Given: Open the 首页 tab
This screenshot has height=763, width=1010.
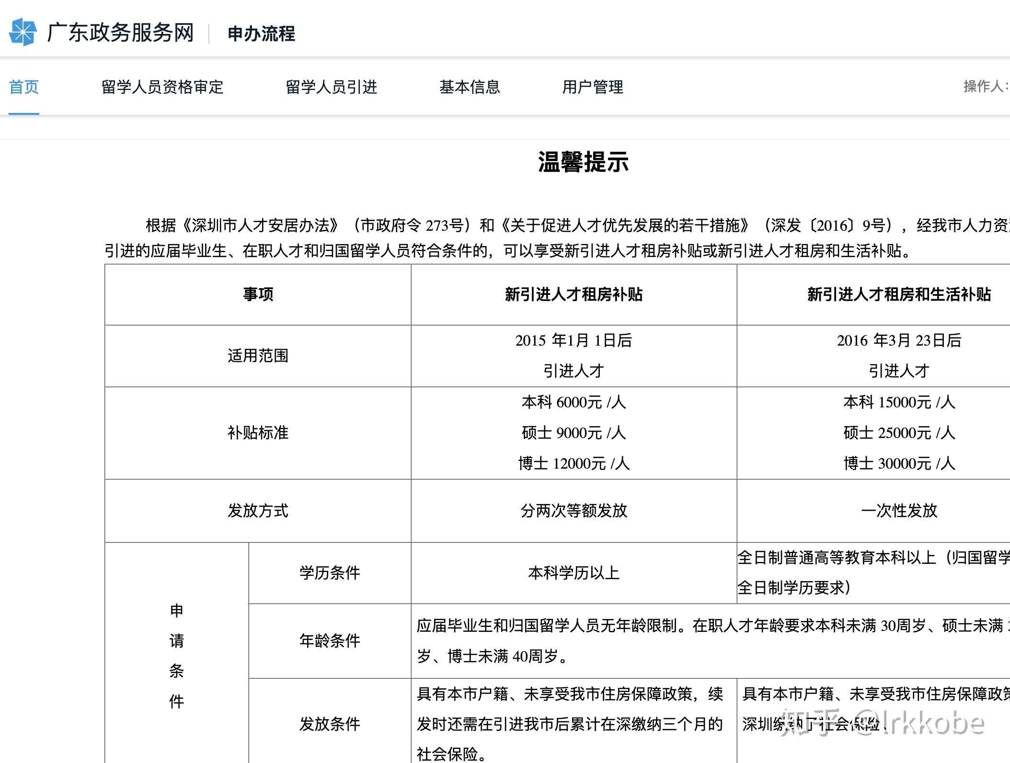Looking at the screenshot, I should point(24,87).
